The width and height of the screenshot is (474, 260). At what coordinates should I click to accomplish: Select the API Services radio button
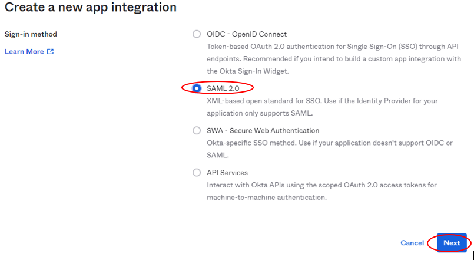tap(197, 173)
